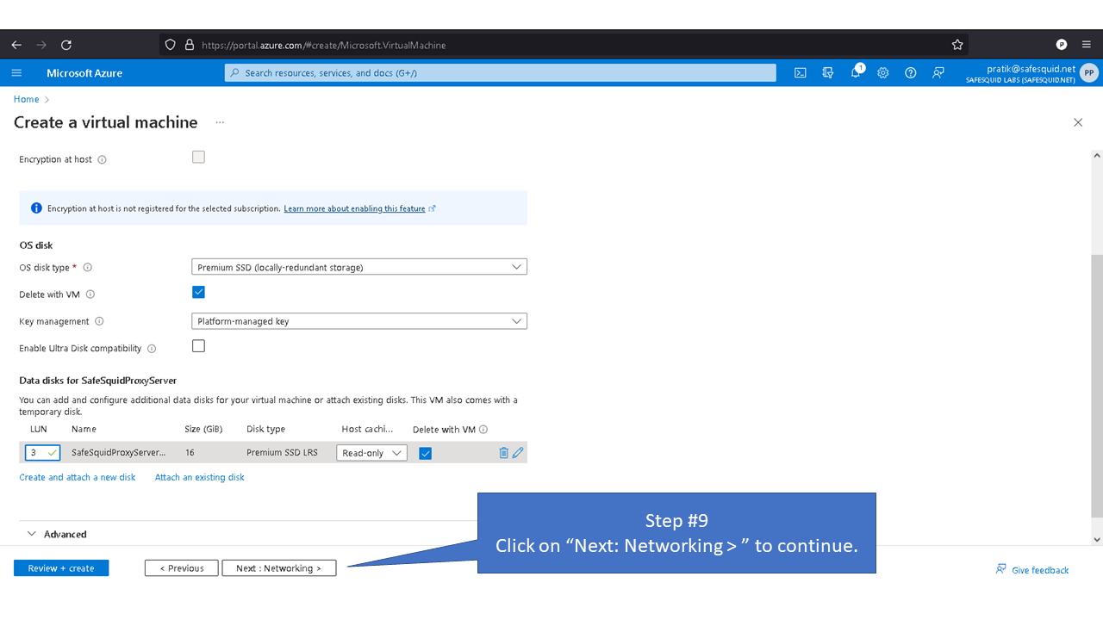Show info tooltip for Key management
Viewport: 1103px width, 620px height.
tap(99, 321)
